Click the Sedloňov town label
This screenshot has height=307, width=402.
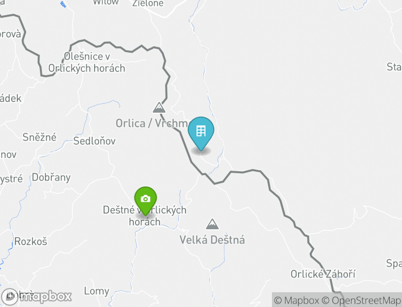(95, 141)
